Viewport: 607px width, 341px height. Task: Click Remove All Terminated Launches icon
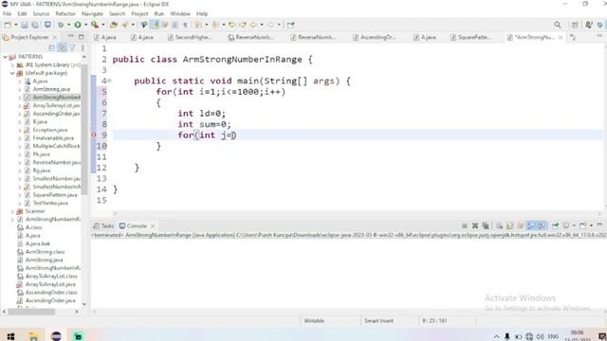coord(486,225)
